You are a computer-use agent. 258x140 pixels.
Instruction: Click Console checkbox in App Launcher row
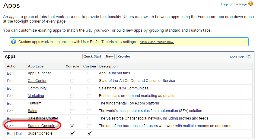72,73
